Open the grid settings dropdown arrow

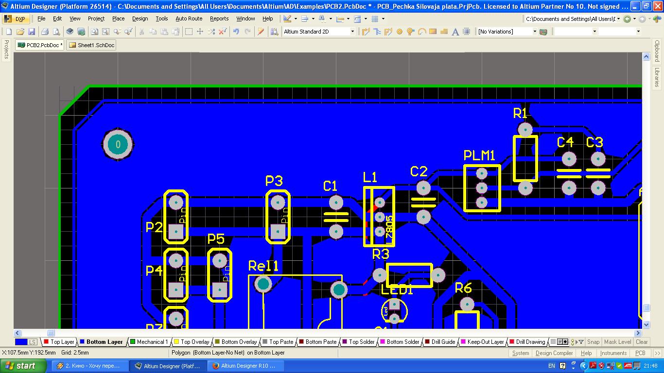pos(383,19)
